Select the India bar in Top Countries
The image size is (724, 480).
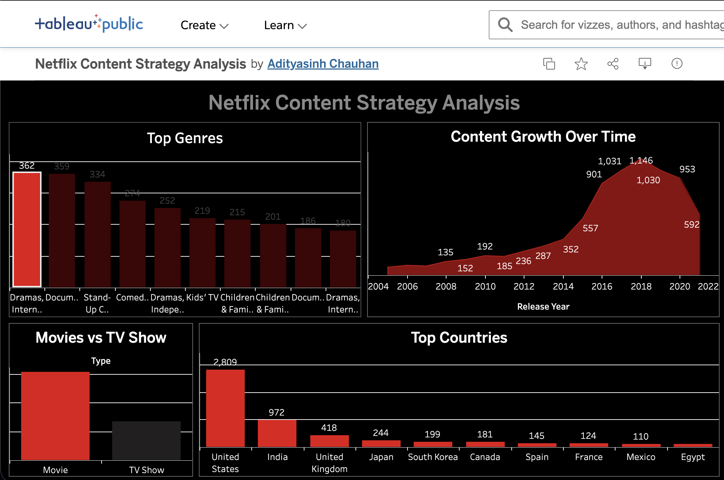277,433
